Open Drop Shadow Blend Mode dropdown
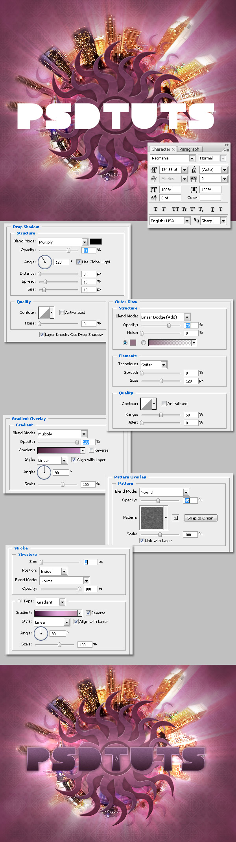 [85, 242]
